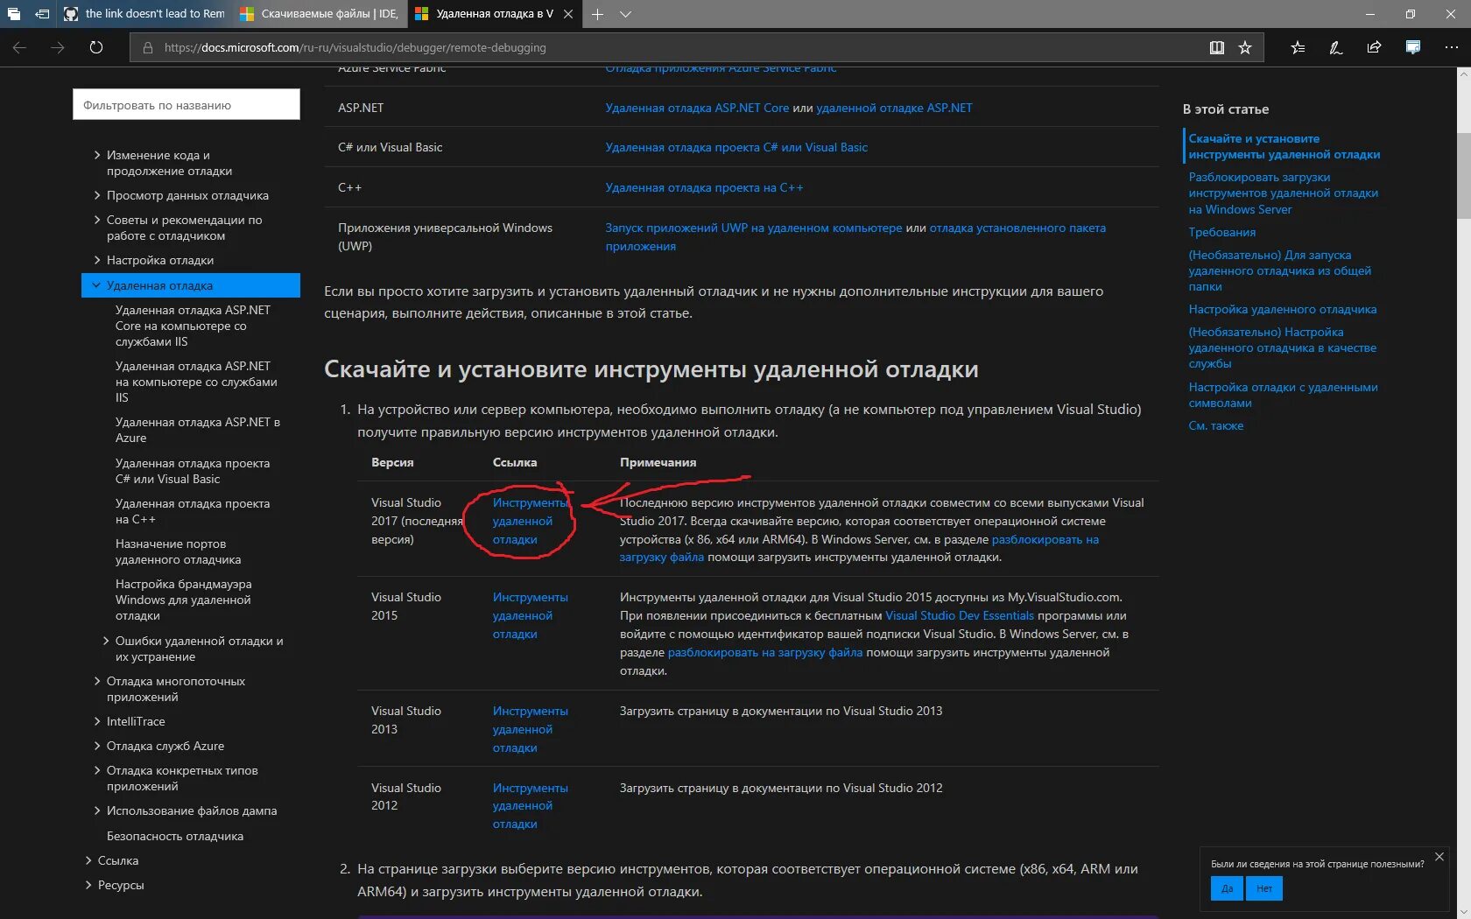Expand Советы и рекомендации по работе node
1471x919 pixels.
(x=97, y=220)
